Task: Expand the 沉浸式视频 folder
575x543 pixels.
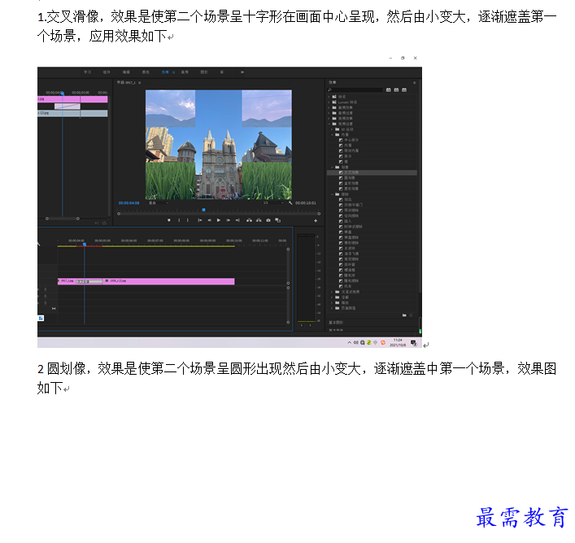Action: (x=332, y=292)
